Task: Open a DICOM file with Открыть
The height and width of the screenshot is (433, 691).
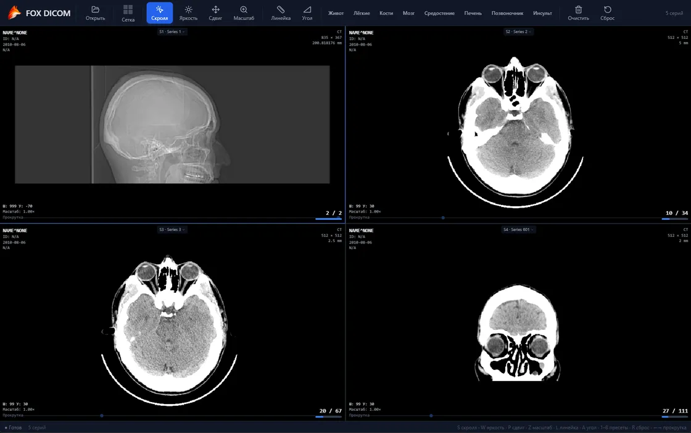Action: pyautogui.click(x=95, y=13)
